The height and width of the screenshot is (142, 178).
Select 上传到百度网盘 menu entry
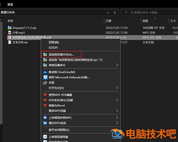pos(81,137)
